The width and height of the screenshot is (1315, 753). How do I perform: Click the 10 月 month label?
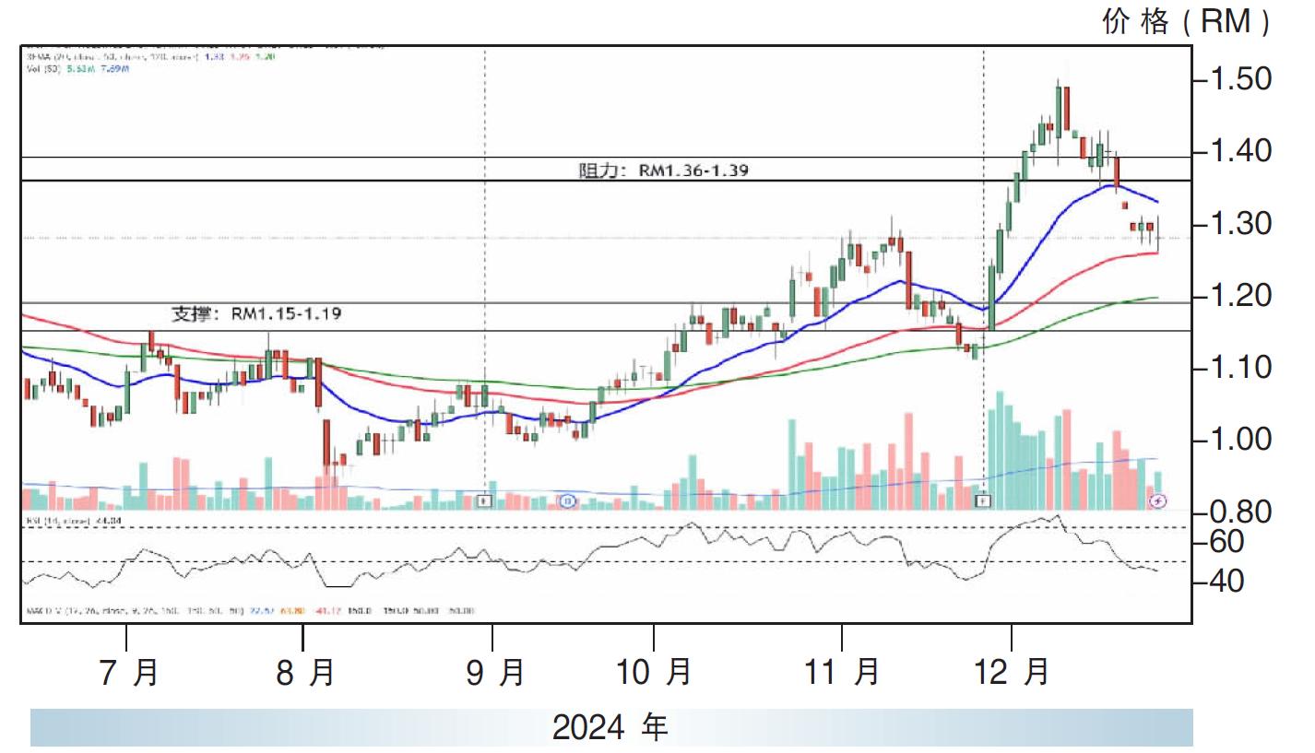[x=654, y=673]
